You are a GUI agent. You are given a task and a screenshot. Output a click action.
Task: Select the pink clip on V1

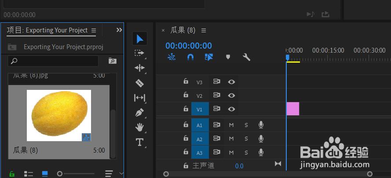click(x=292, y=109)
